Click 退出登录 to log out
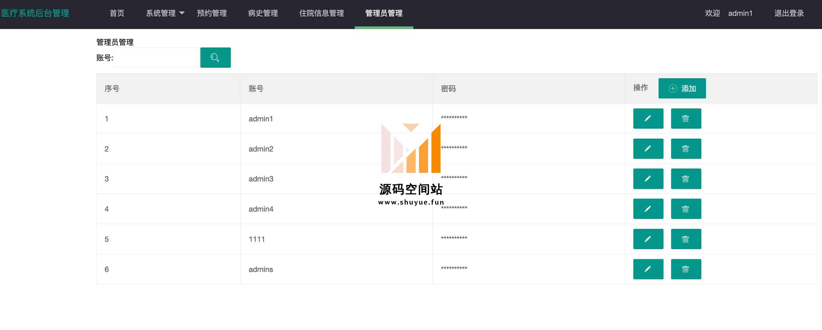The height and width of the screenshot is (330, 822). coord(789,13)
